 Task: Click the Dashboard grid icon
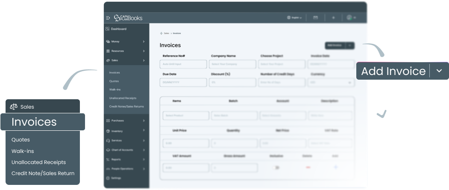108,29
